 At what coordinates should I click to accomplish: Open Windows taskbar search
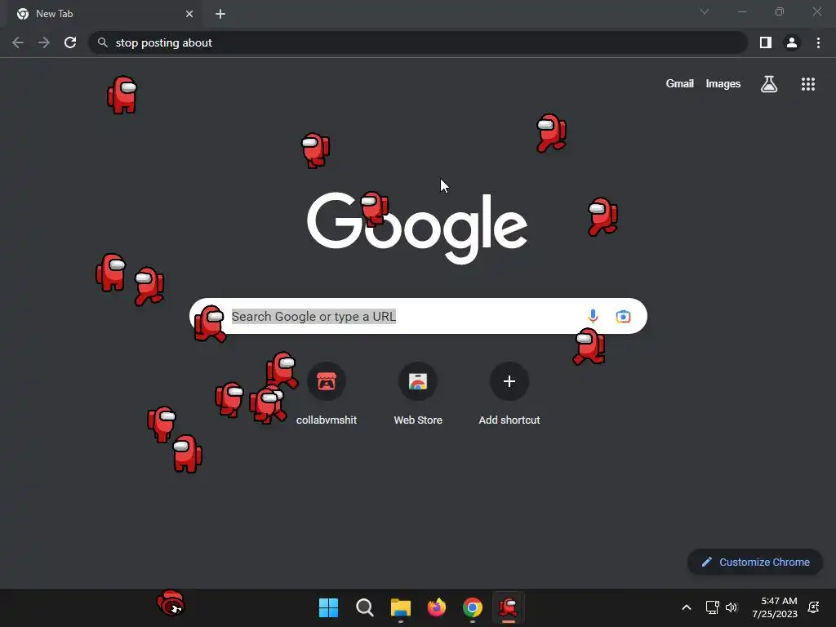(x=365, y=607)
